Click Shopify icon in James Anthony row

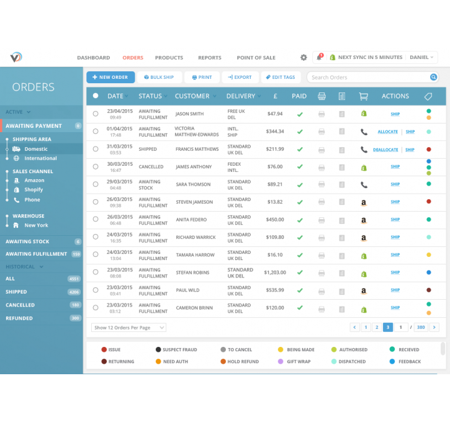(364, 168)
